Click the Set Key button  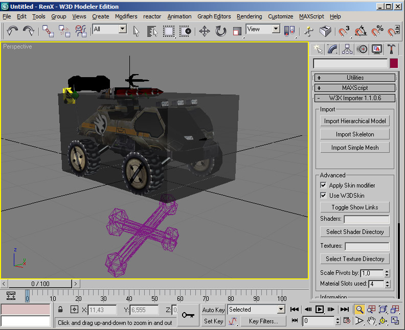point(213,321)
